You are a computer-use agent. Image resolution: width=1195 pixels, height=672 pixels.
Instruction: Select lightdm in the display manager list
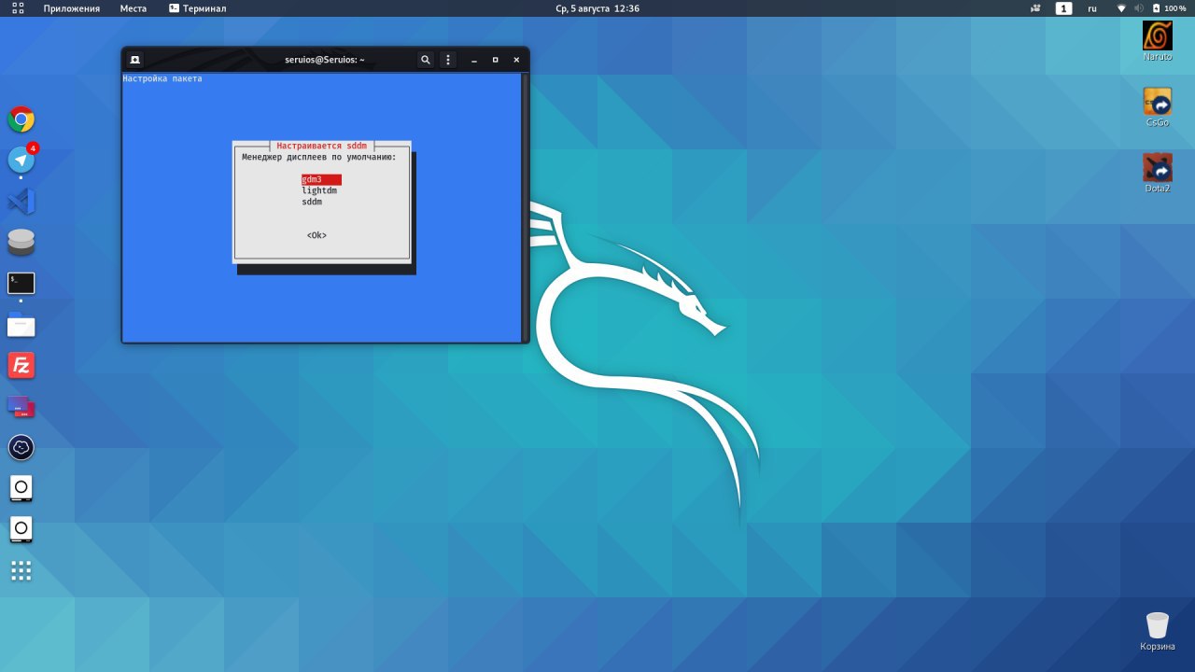319,190
